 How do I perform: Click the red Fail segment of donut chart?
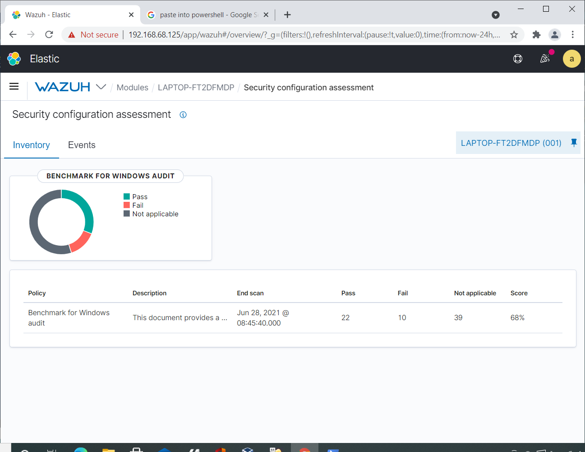point(81,242)
